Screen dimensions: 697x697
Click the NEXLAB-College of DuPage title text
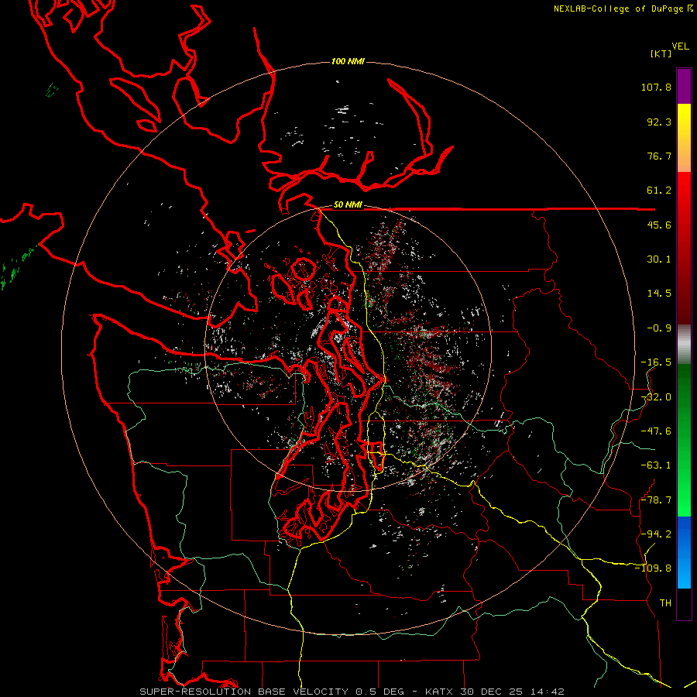pyautogui.click(x=618, y=9)
